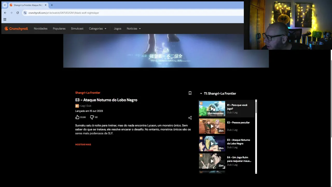Collapse the T1: Shangri-La Frontier season list
Image resolution: width=332 pixels, height=187 pixels.
click(201, 94)
